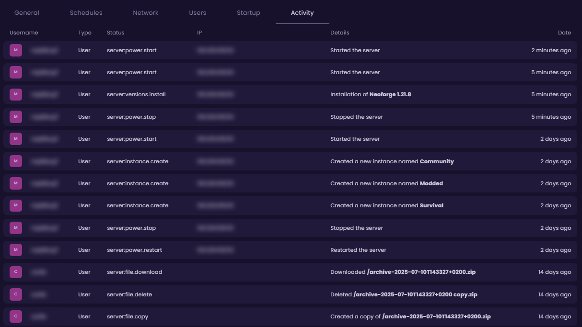
Task: Click the Activity tab
Action: click(x=303, y=13)
